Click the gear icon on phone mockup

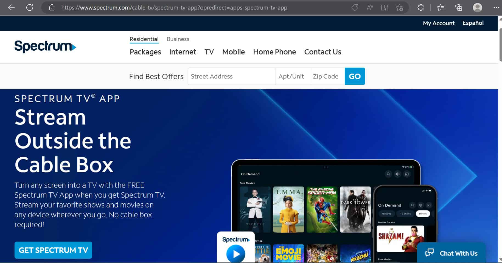(421, 205)
